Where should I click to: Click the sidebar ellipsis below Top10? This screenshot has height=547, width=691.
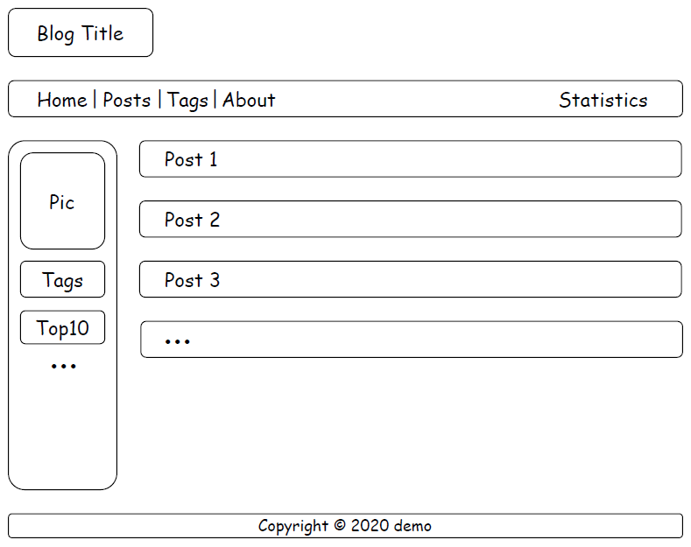point(63,367)
